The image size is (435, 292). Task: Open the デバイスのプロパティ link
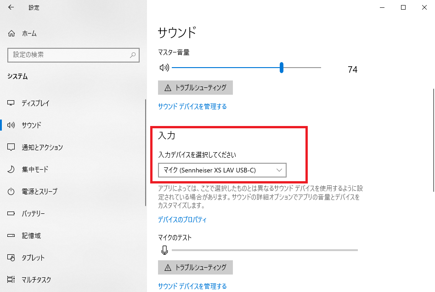click(x=182, y=220)
